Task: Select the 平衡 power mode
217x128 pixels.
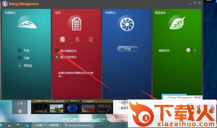Action: [x=20, y=58]
